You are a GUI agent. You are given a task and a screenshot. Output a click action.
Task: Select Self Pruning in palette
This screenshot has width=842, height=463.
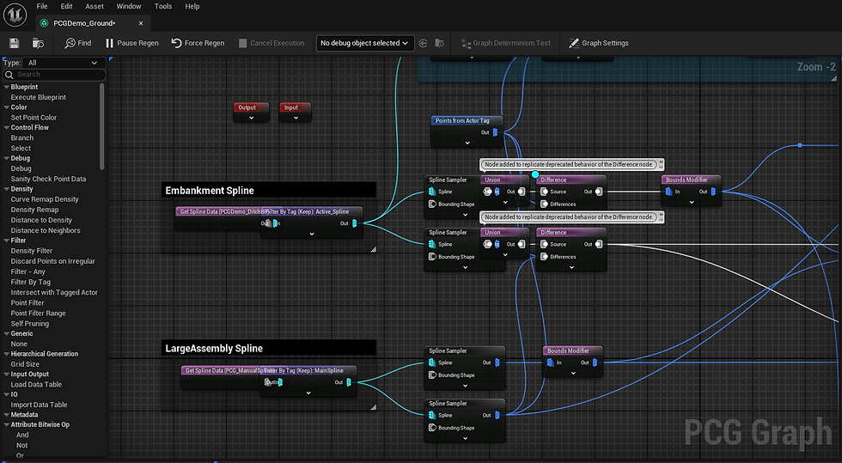[29, 323]
